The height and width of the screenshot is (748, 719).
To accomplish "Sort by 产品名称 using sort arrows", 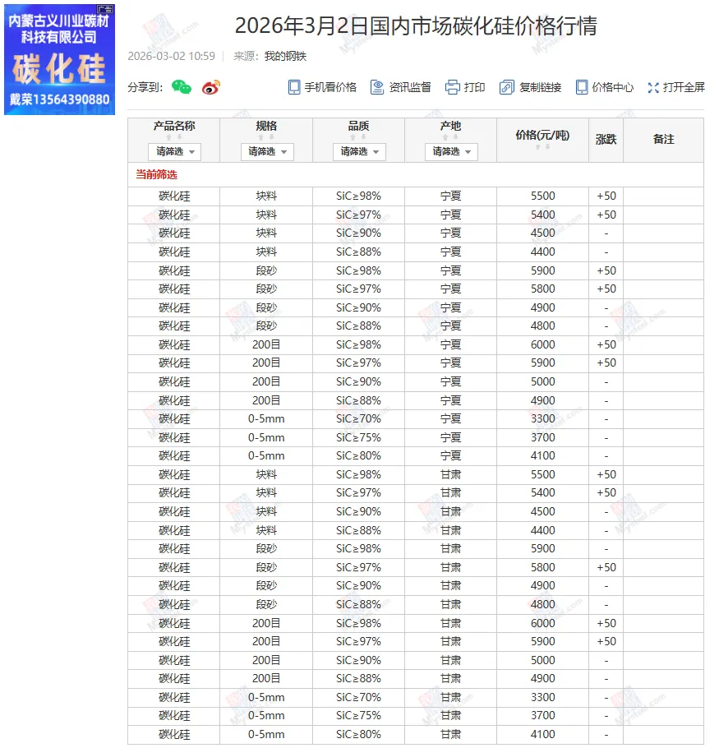I will click(x=174, y=137).
